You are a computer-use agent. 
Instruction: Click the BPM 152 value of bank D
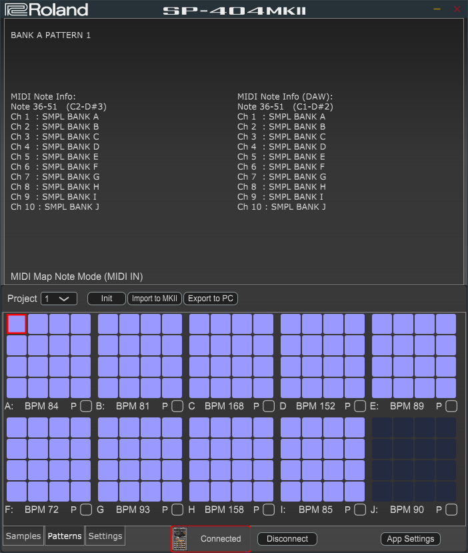tap(315, 406)
